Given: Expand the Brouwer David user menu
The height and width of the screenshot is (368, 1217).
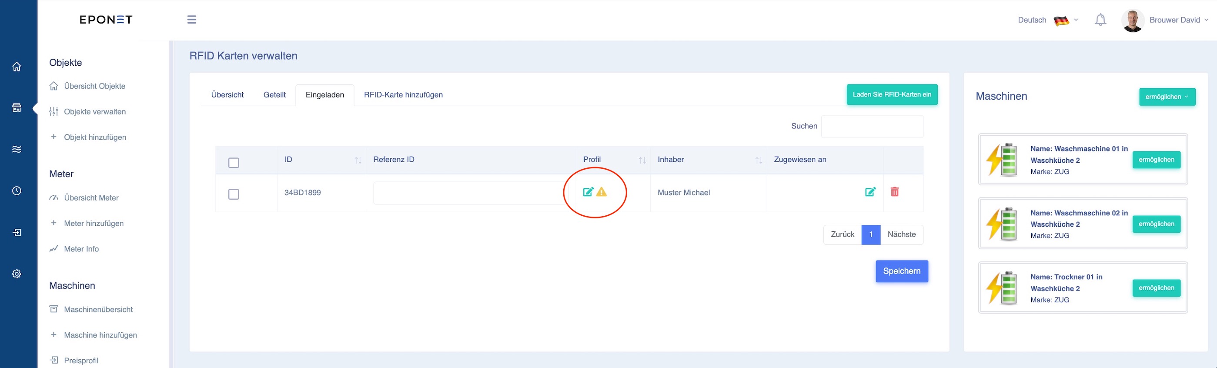Looking at the screenshot, I should [x=1178, y=20].
